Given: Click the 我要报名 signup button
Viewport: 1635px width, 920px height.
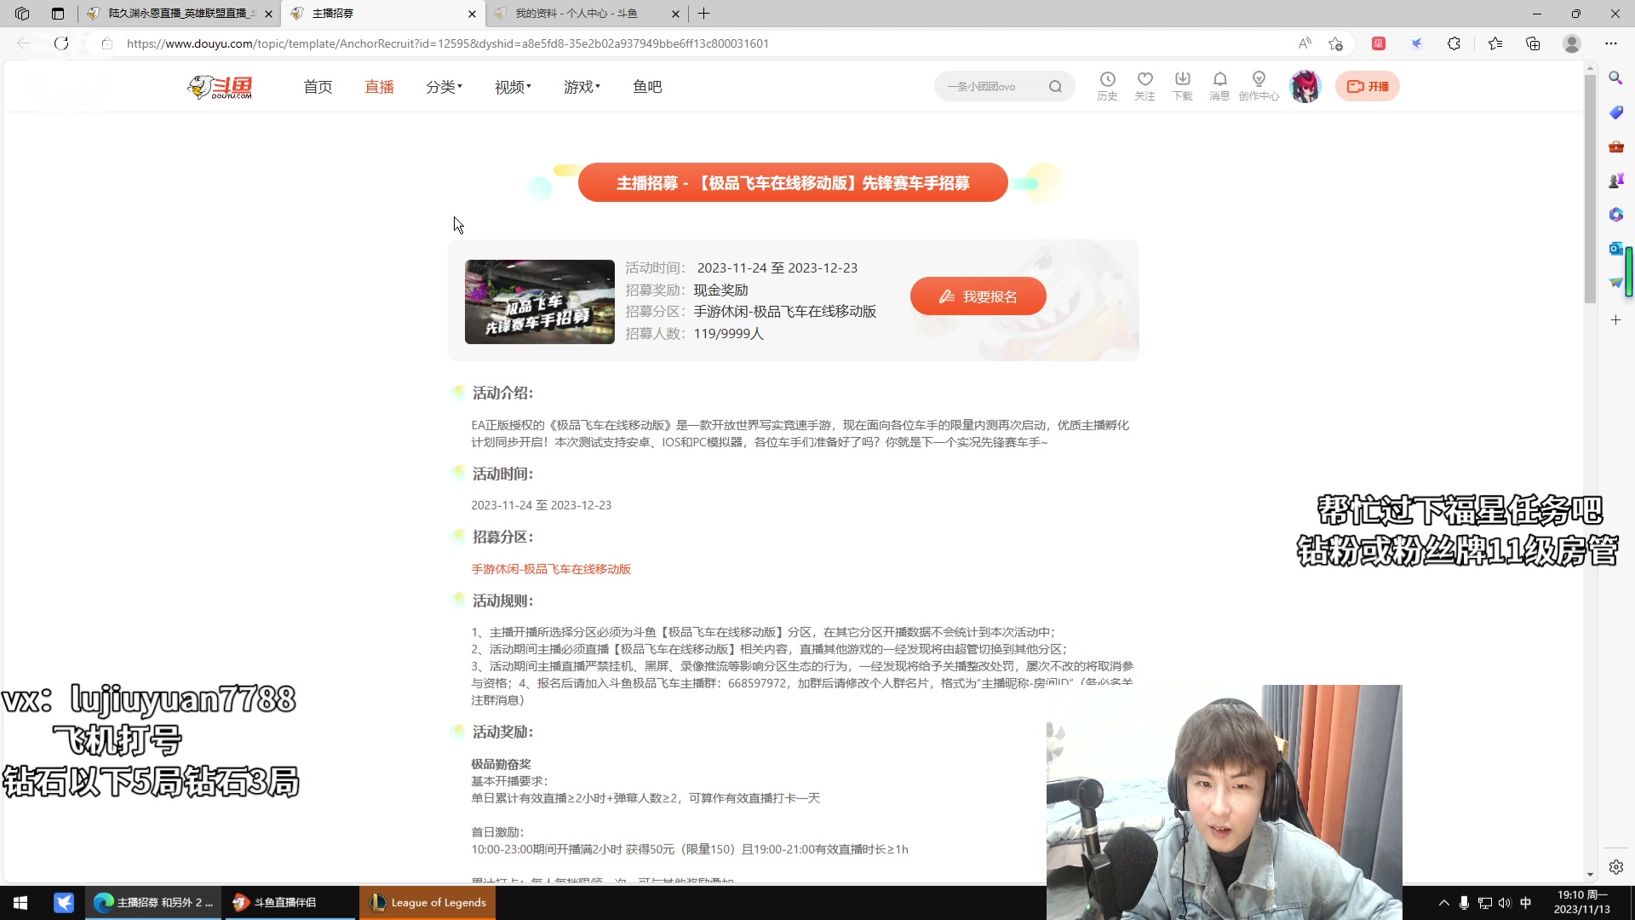Looking at the screenshot, I should coord(978,296).
